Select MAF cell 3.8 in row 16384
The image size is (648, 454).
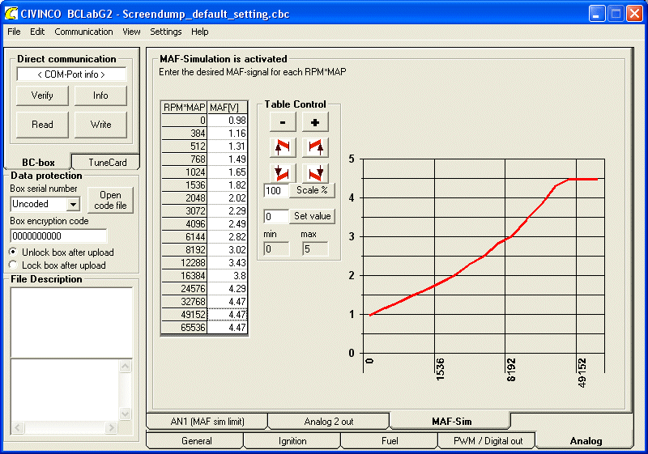pyautogui.click(x=227, y=276)
